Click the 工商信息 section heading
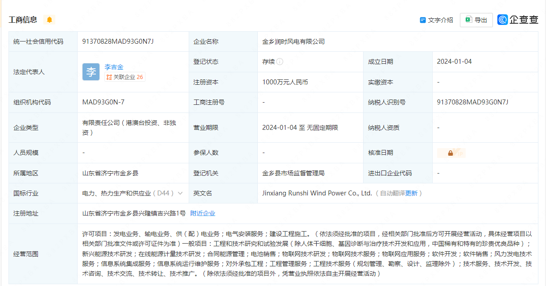 pyautogui.click(x=23, y=20)
